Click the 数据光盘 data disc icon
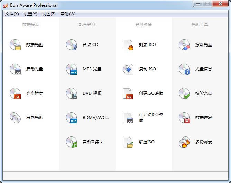 click(x=15, y=45)
